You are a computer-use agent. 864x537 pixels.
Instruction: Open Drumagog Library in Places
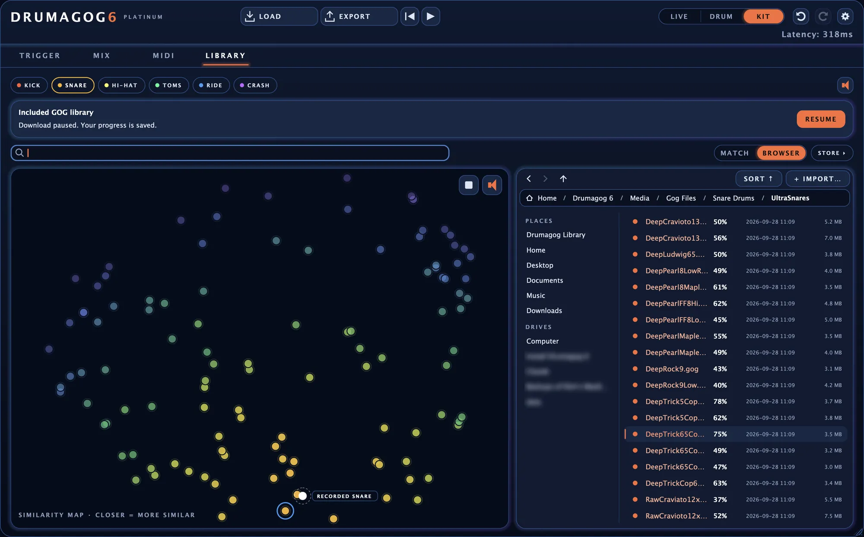pos(556,235)
